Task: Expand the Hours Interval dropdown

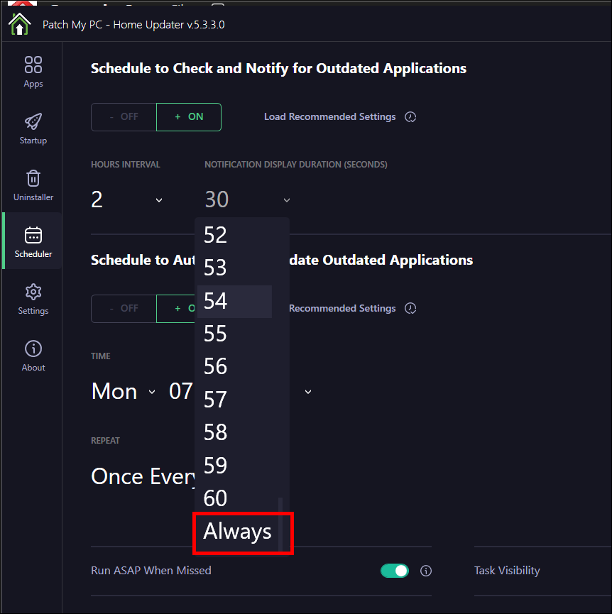Action: [159, 200]
